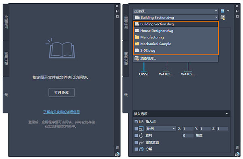This screenshot has height=159, width=243.
Task: Enable the 重复放置 checkbox
Action: point(136,142)
